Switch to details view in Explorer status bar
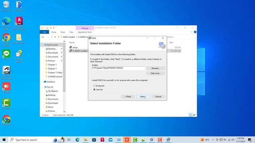The width and height of the screenshot is (255, 143). [x=190, y=115]
